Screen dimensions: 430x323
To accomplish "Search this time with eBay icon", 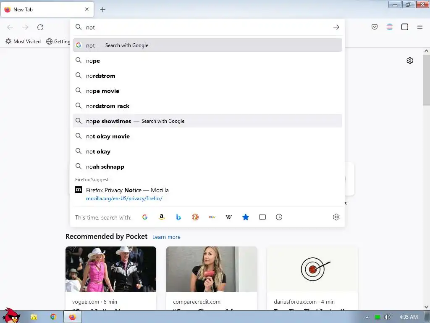I will point(212,217).
